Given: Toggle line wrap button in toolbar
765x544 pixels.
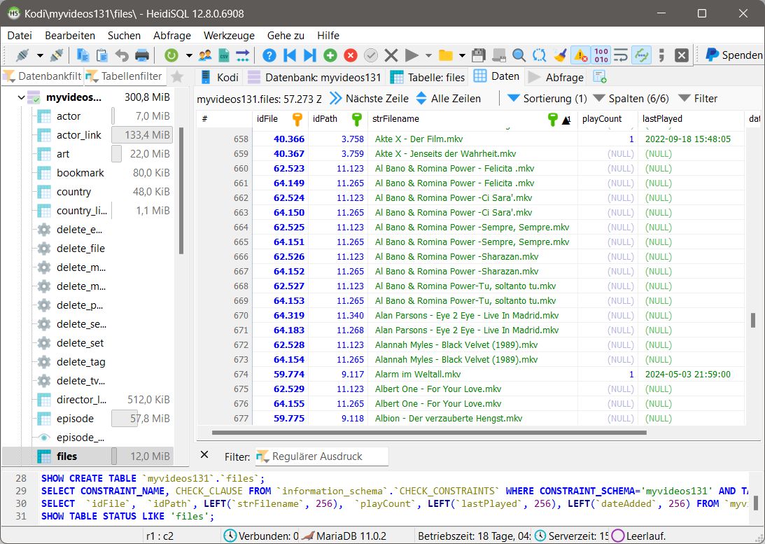Looking at the screenshot, I should pyautogui.click(x=621, y=55).
